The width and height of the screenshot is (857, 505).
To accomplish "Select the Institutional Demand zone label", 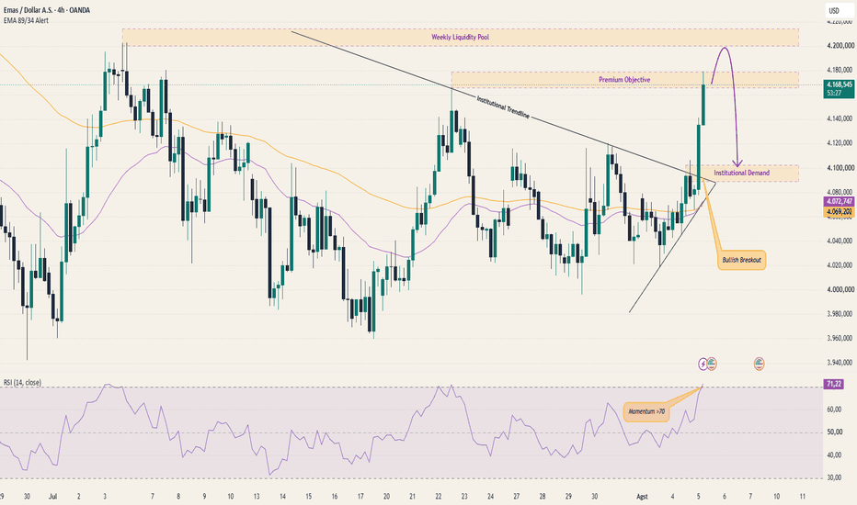I will pos(742,173).
